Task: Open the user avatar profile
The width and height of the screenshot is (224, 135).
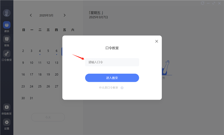Action: pos(7,13)
